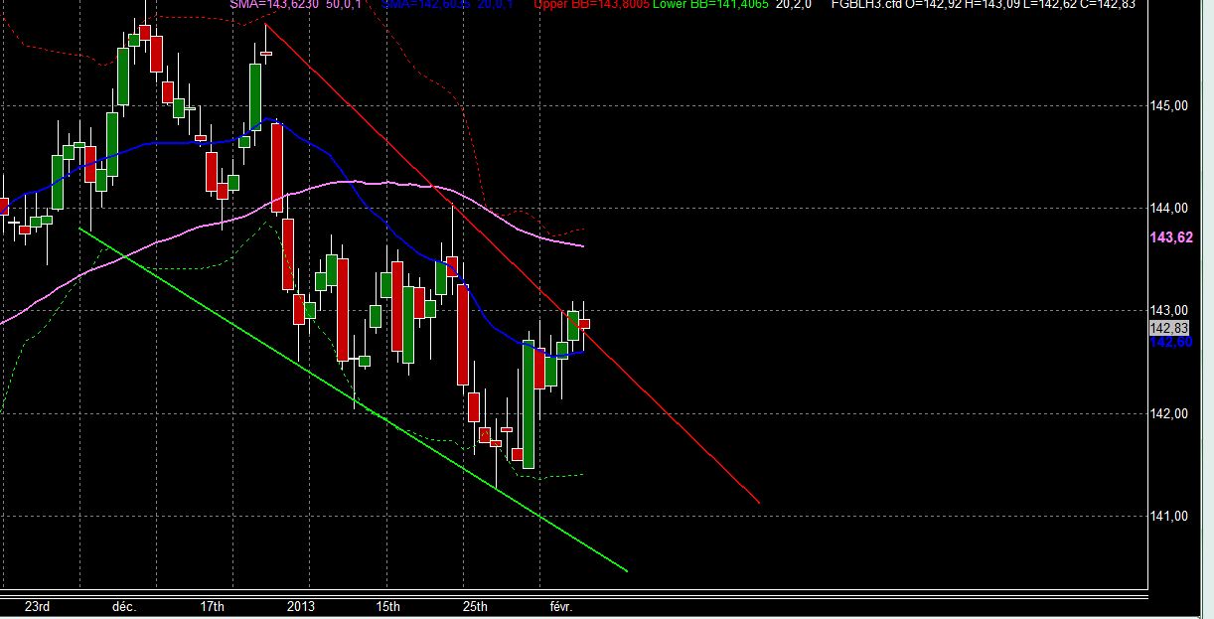Screen dimensions: 1214x619
Task: Click the 145,00 price axis label
Action: 1169,105
